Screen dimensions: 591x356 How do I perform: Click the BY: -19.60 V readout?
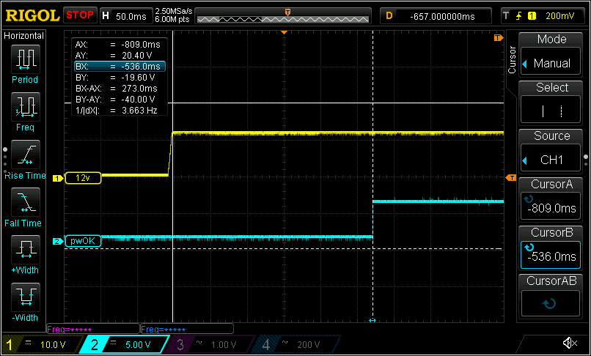click(115, 77)
